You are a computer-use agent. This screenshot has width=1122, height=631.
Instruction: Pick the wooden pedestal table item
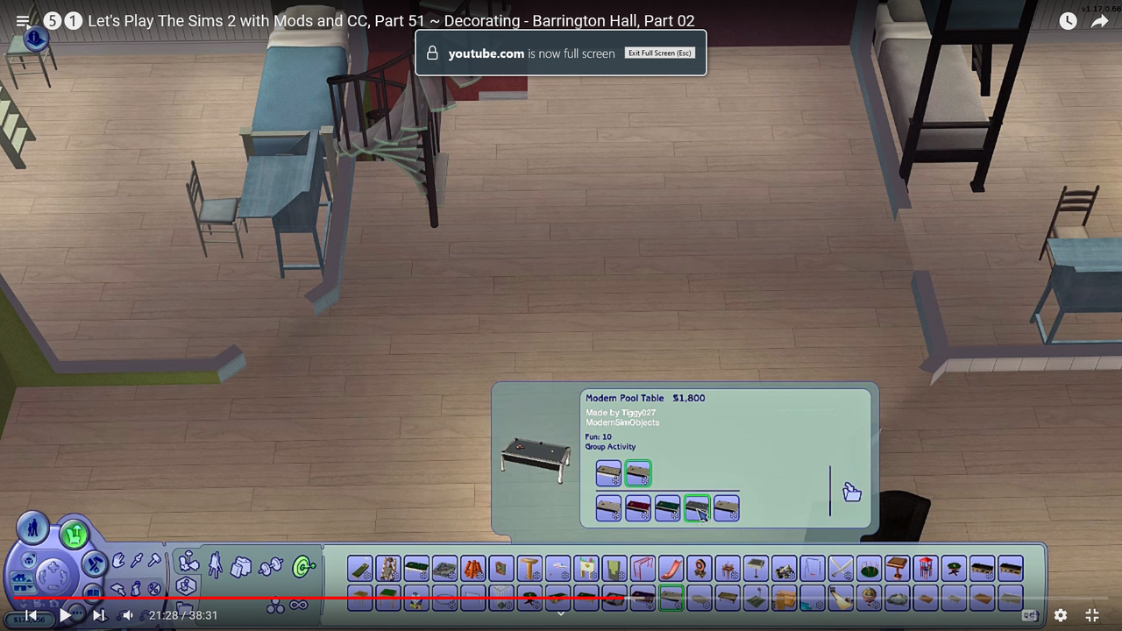[x=529, y=569]
